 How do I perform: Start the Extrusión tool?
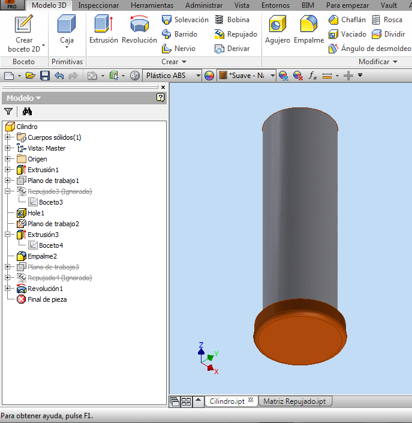pyautogui.click(x=104, y=29)
